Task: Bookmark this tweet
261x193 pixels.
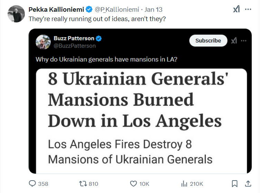Action: [234, 184]
